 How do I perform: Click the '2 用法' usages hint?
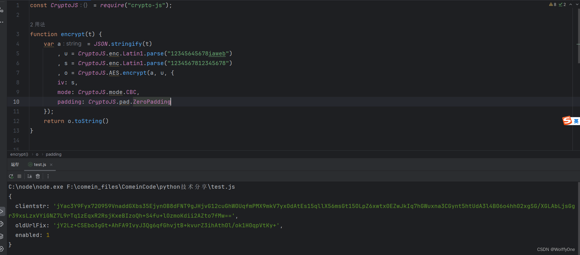[x=37, y=25]
